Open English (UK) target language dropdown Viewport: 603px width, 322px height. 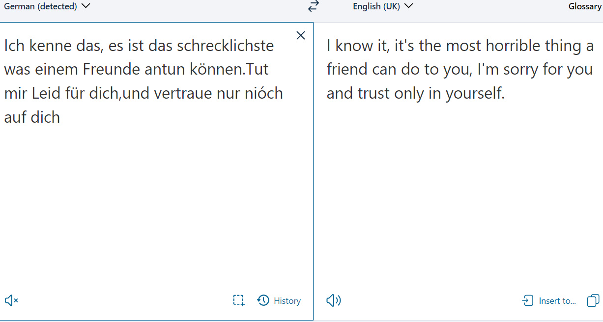[383, 6]
